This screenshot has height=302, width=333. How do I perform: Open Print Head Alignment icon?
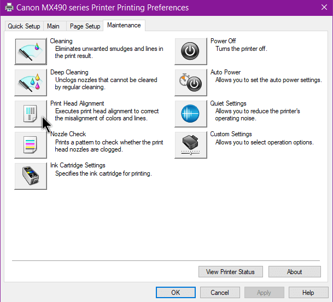[x=31, y=114]
